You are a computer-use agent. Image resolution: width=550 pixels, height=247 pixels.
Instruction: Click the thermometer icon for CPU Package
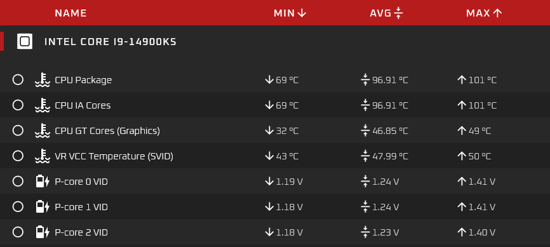click(42, 80)
